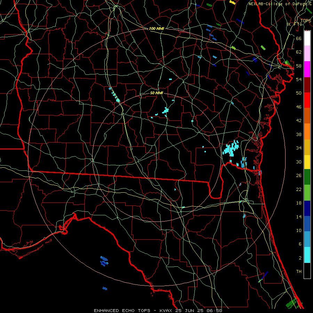Image resolution: width=313 pixels, height=313 pixels.
Task: Click the '38' legend value
Action: point(299,134)
